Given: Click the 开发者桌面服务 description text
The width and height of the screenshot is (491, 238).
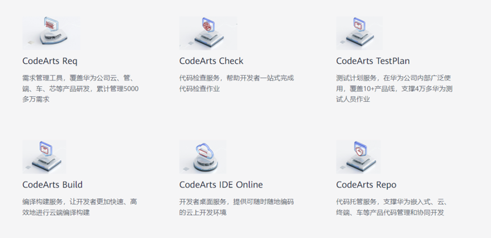Looking at the screenshot, I should point(237,207).
